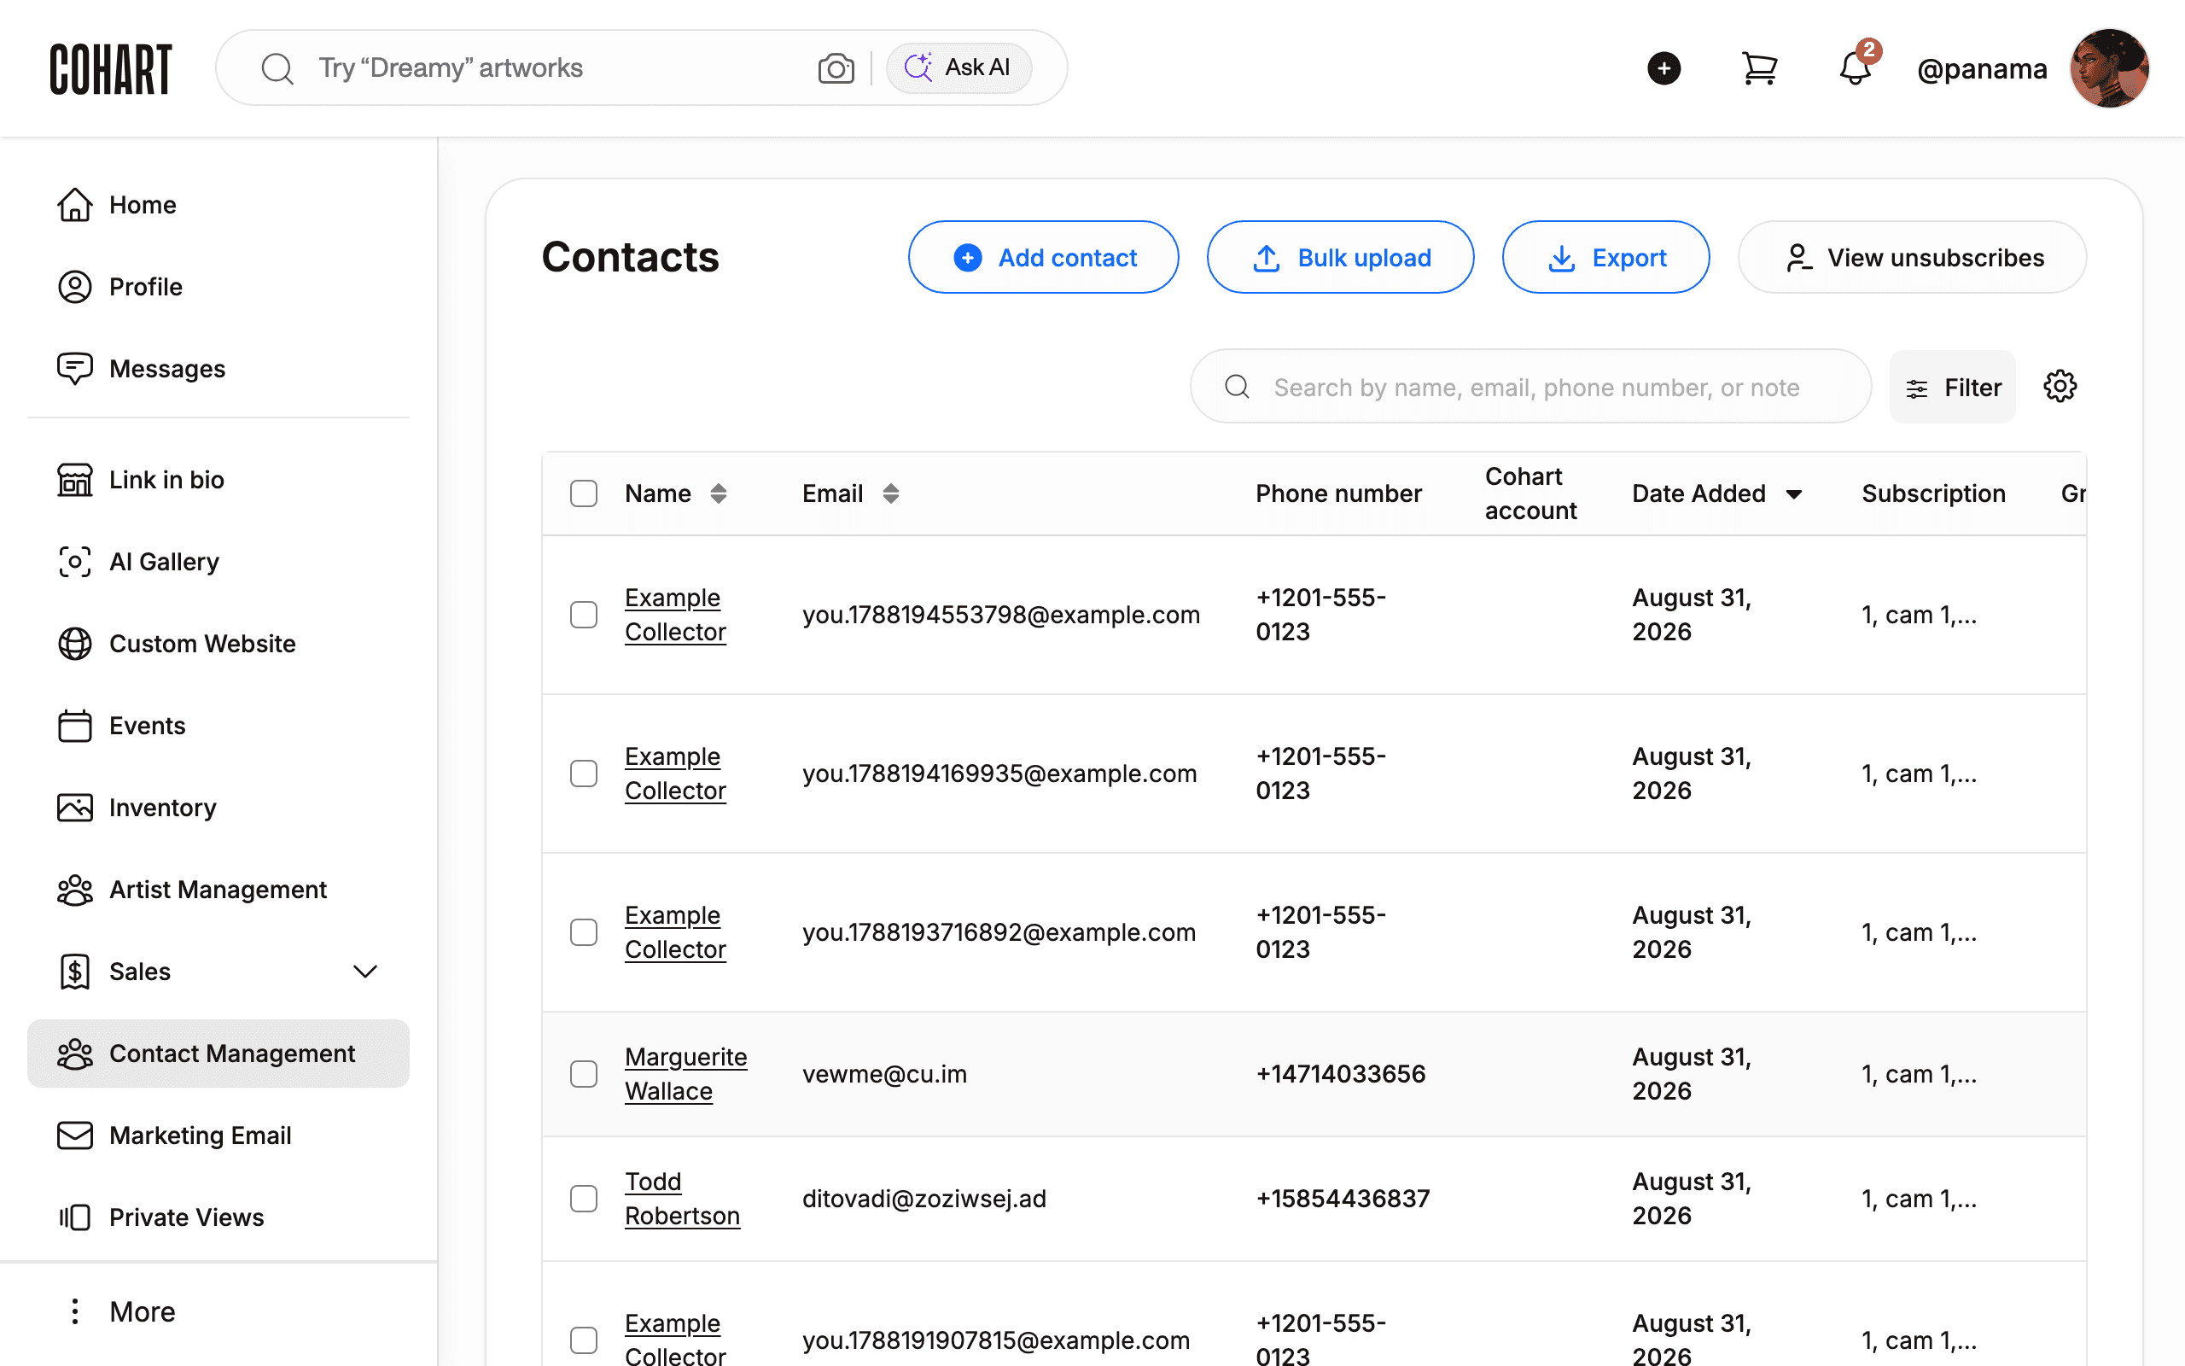Screen dimensions: 2185x1366
Task: Open the @panama profile avatar
Action: [2109, 68]
